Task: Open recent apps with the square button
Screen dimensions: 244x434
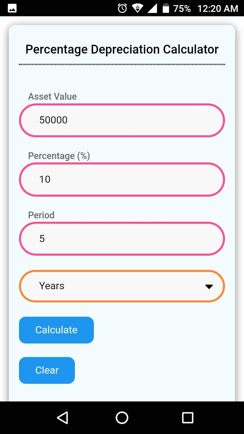Action: click(187, 418)
